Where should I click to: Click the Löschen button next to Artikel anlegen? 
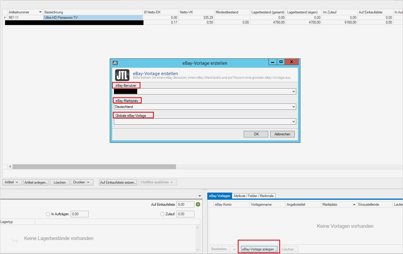60,182
